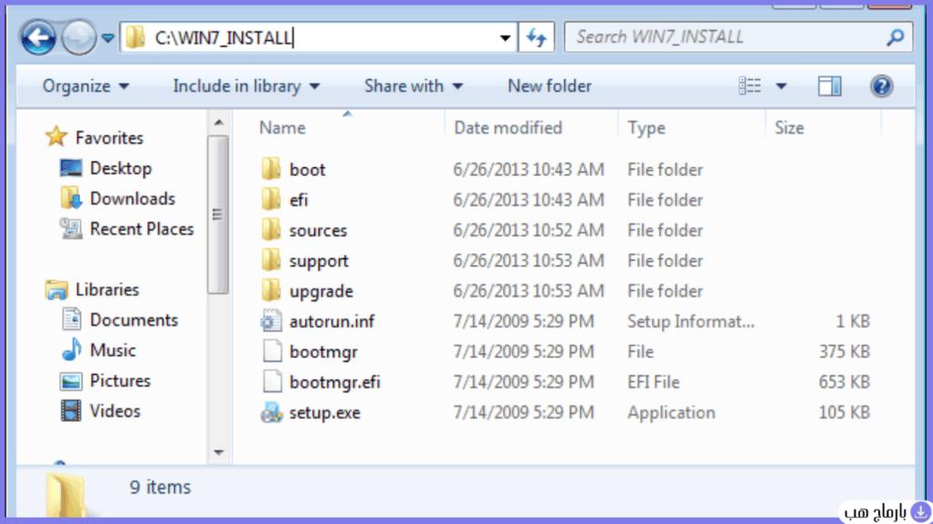This screenshot has width=933, height=524.
Task: Open the Documents library
Action: coord(134,319)
